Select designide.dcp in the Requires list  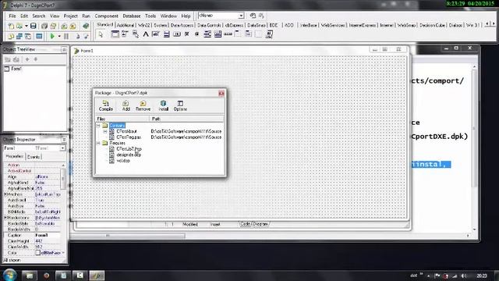point(129,155)
